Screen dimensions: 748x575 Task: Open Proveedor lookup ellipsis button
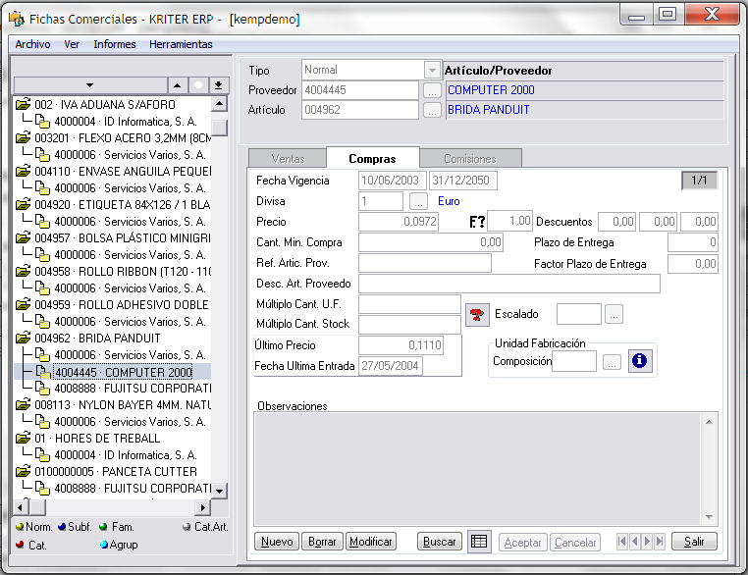431,90
